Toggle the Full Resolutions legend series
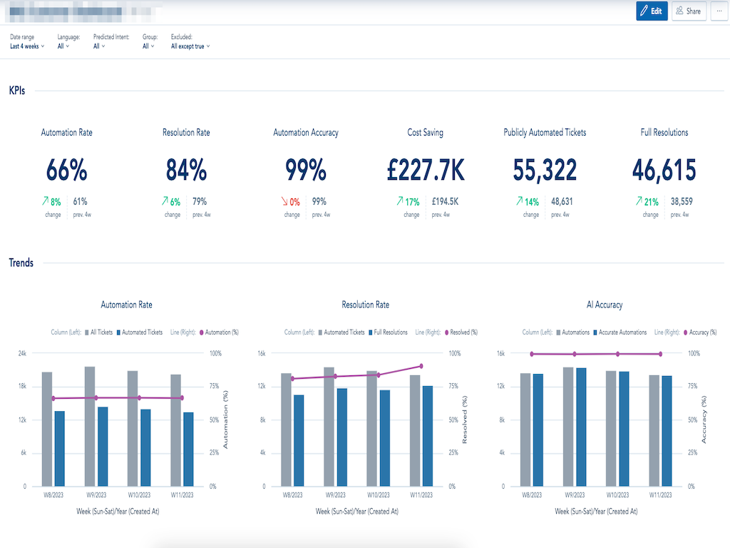This screenshot has height=548, width=730. pyautogui.click(x=389, y=333)
